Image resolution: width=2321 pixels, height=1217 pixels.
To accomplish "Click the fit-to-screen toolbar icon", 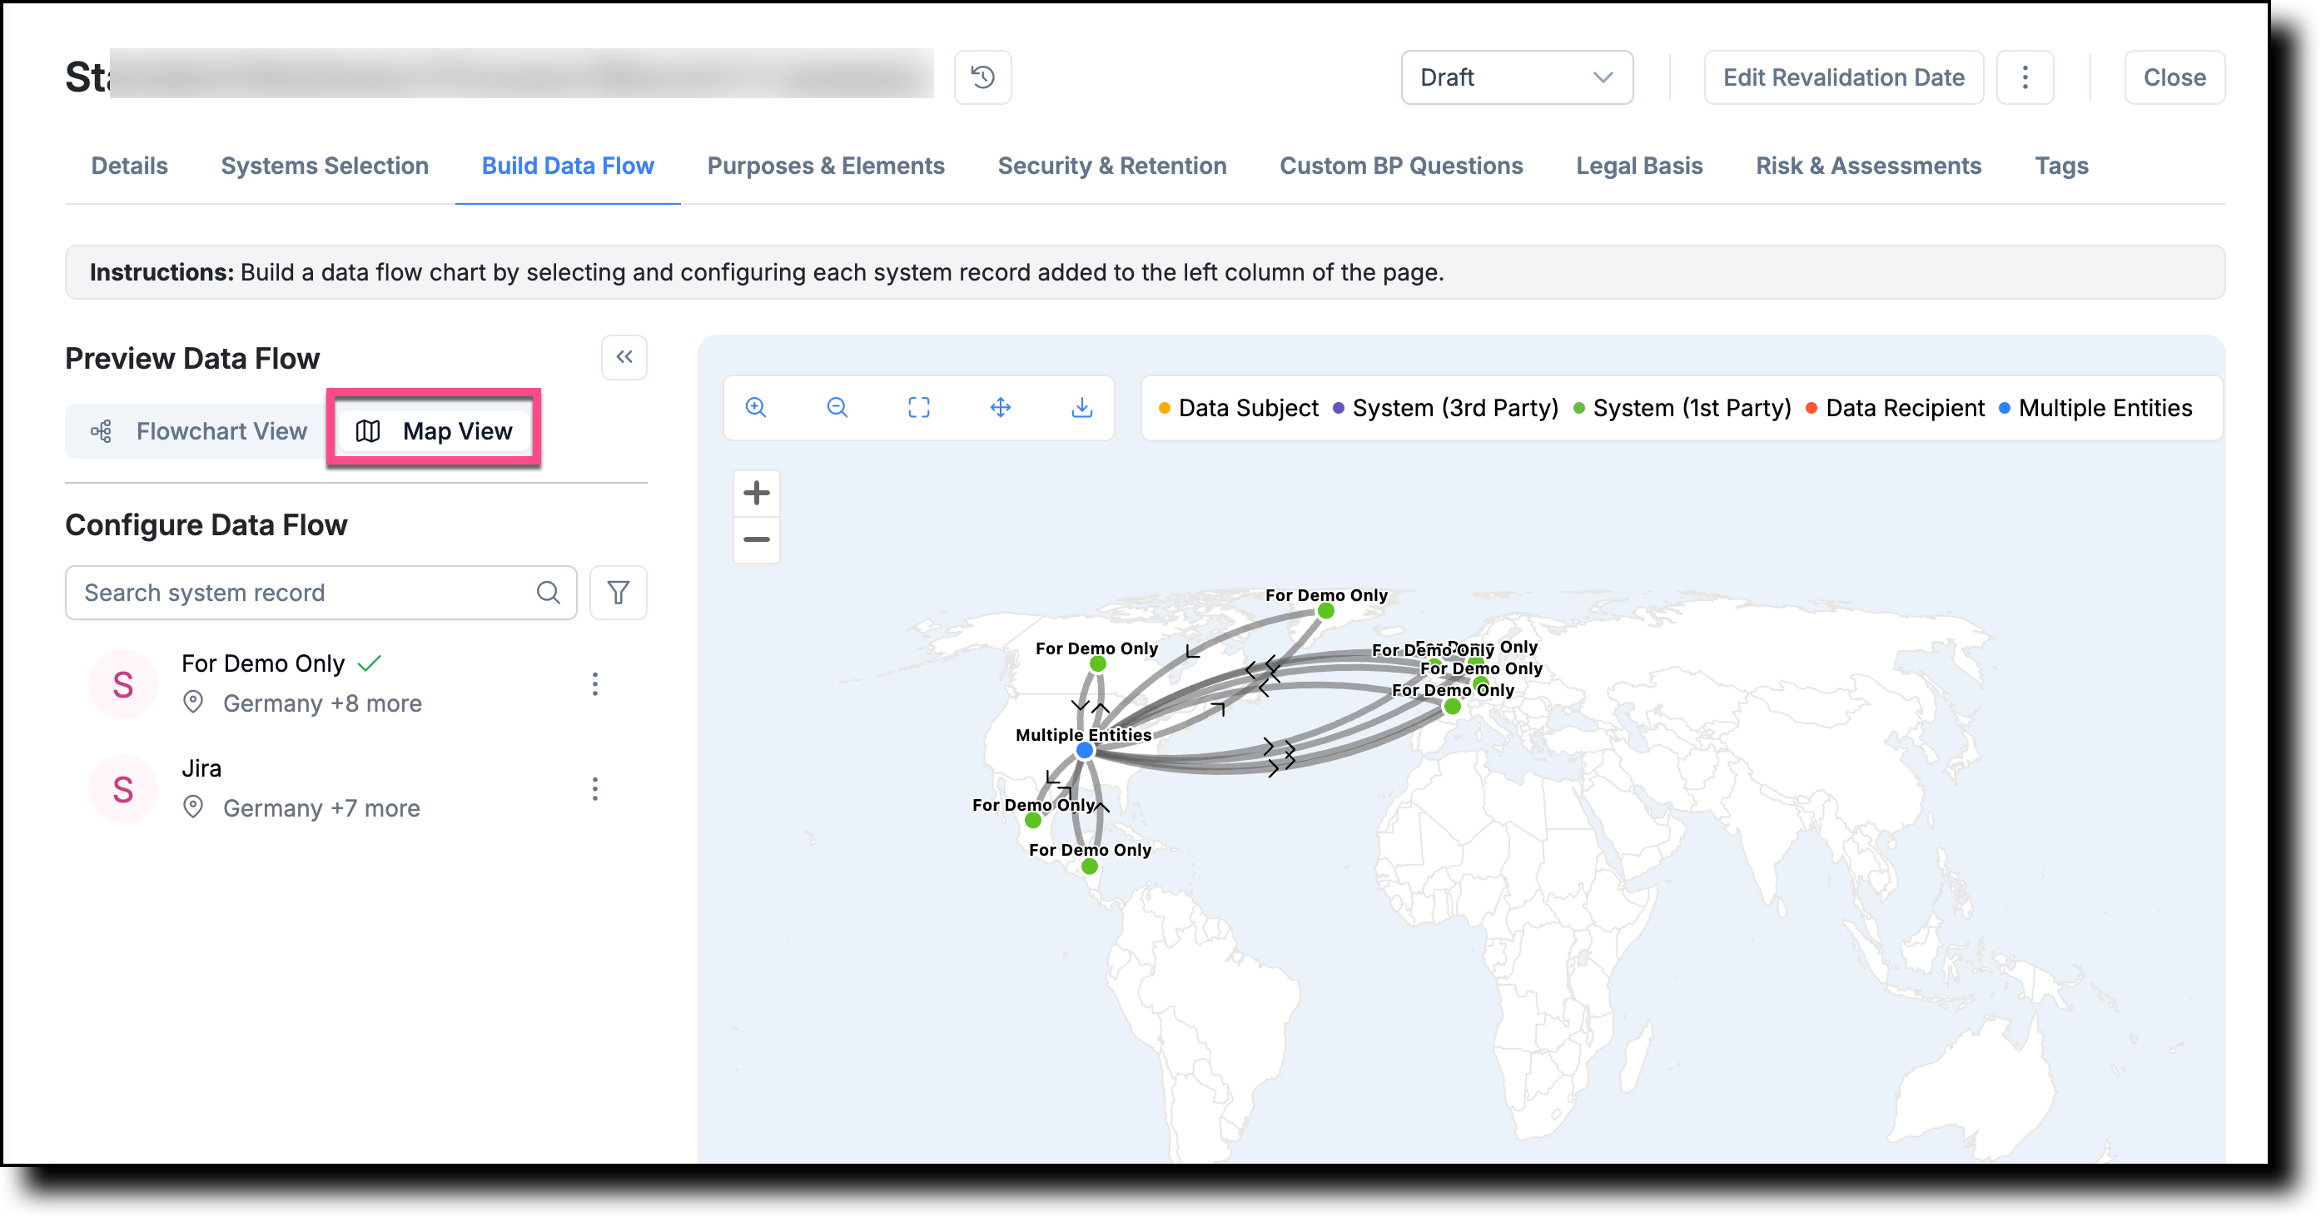I will (919, 407).
